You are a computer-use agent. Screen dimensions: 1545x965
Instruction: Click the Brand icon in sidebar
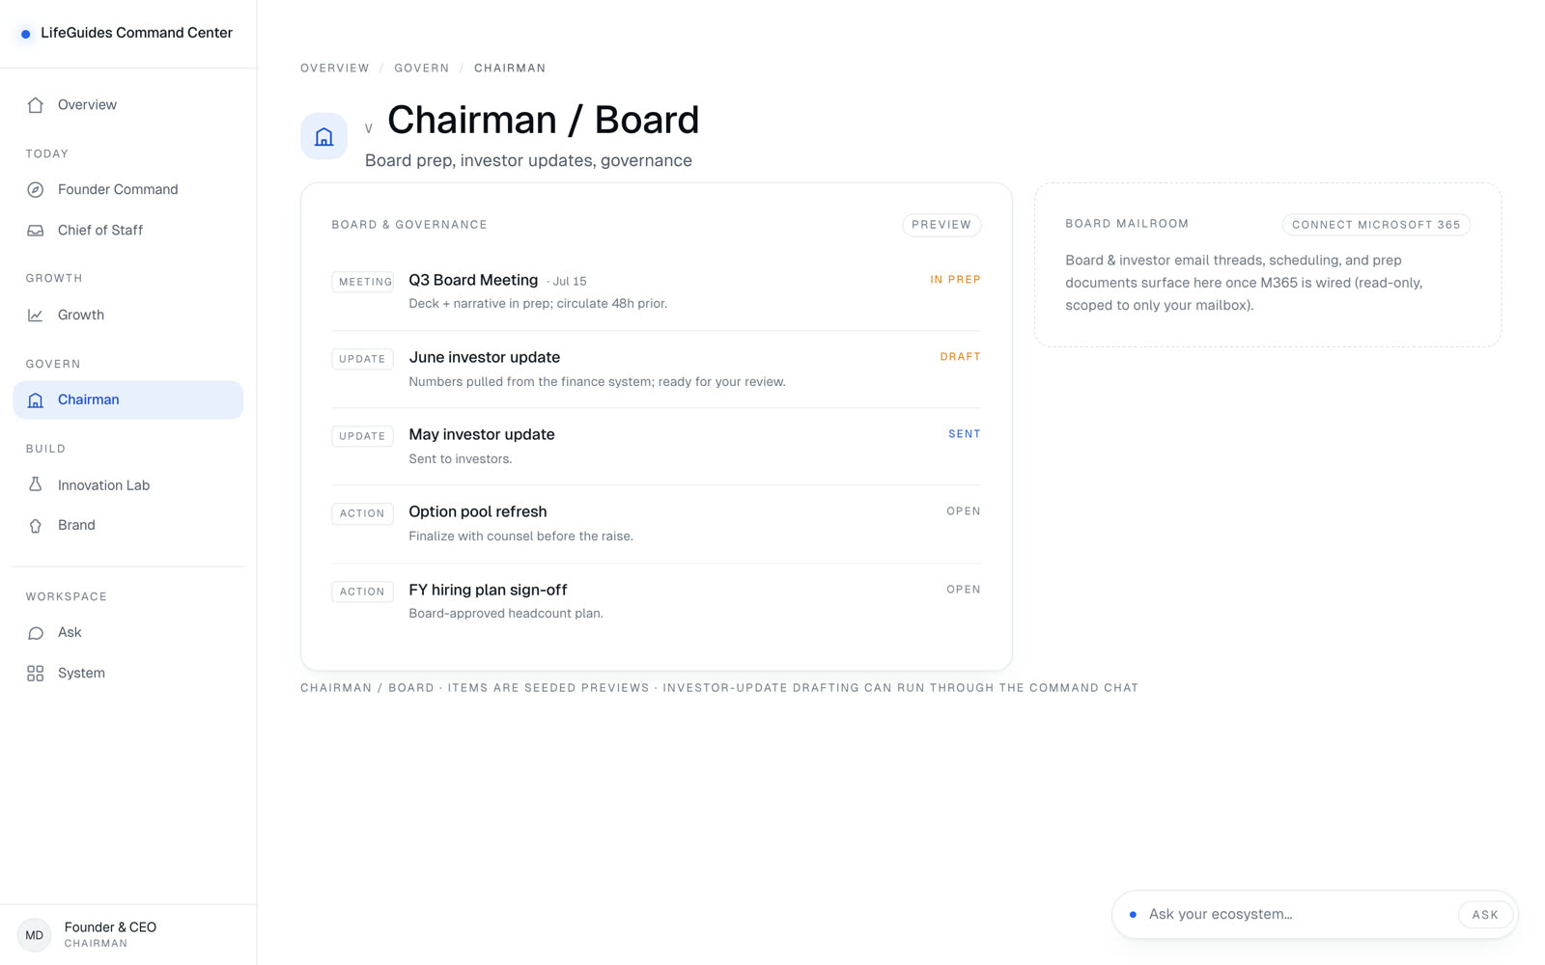coord(36,526)
